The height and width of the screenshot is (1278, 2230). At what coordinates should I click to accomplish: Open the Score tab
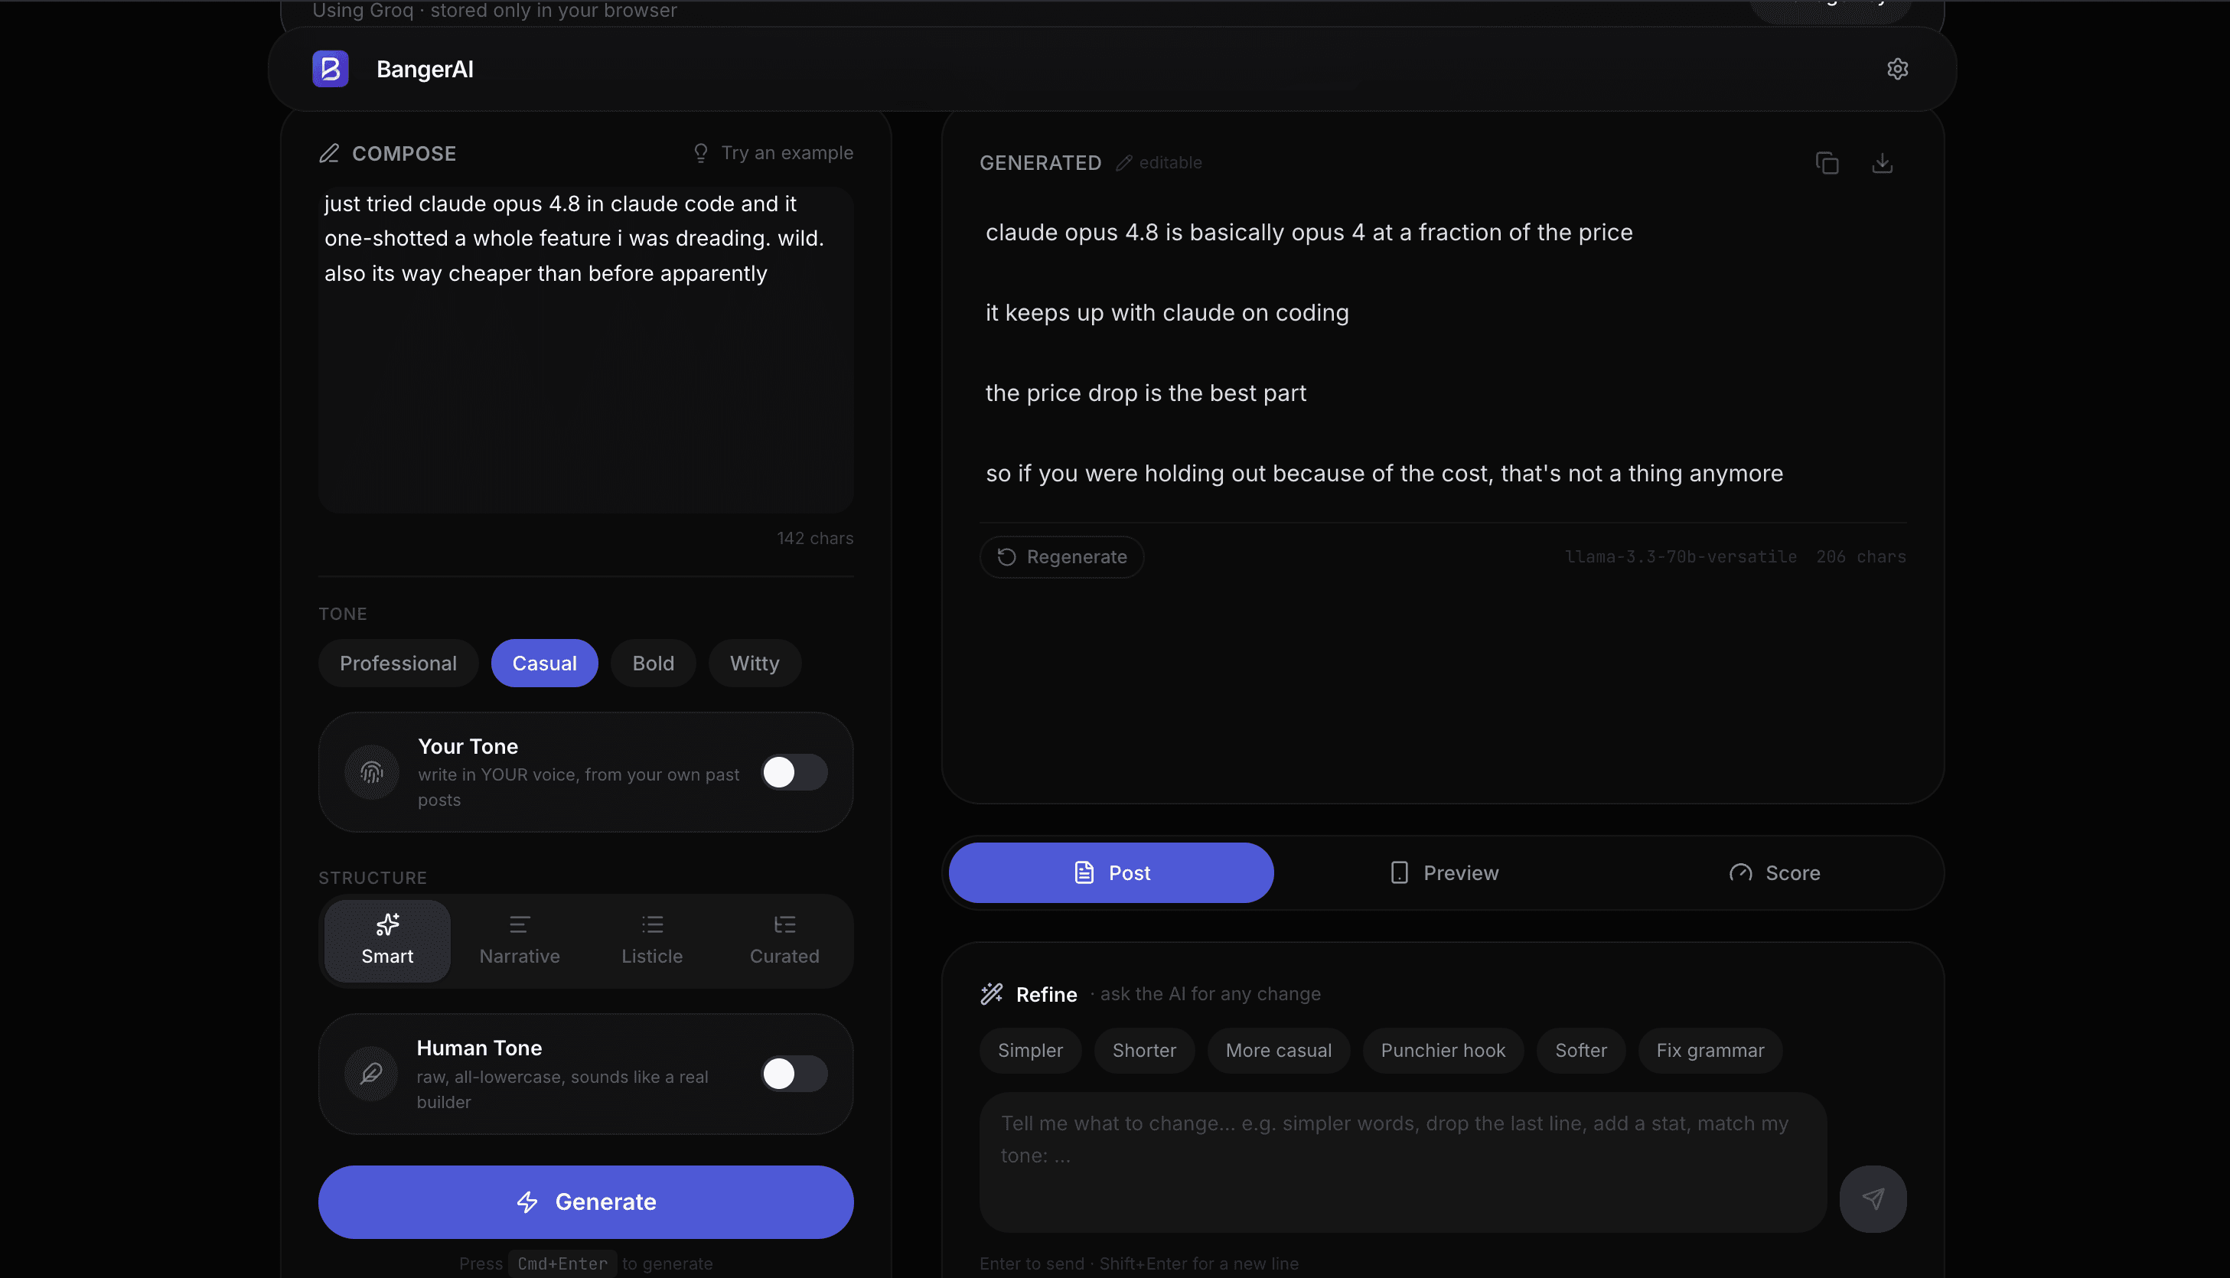click(x=1775, y=873)
